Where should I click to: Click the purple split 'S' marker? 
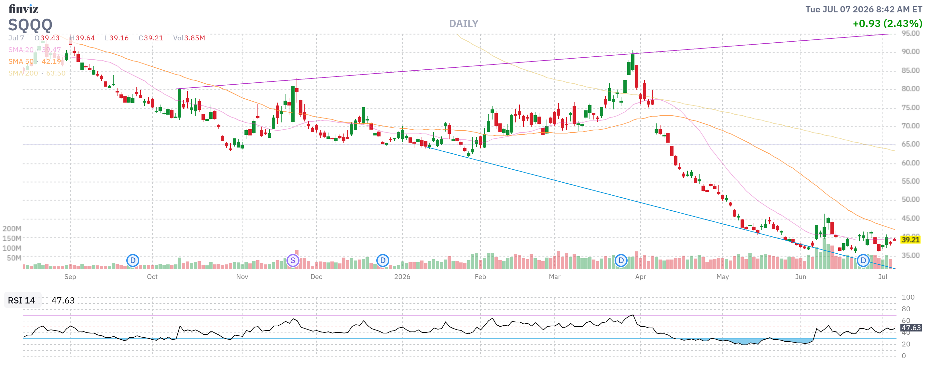[293, 260]
